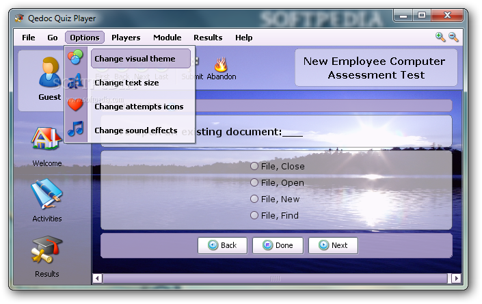Viewport: 482px width, 304px height.
Task: Click the horizontal scrollbar thumb
Action: [x=275, y=279]
